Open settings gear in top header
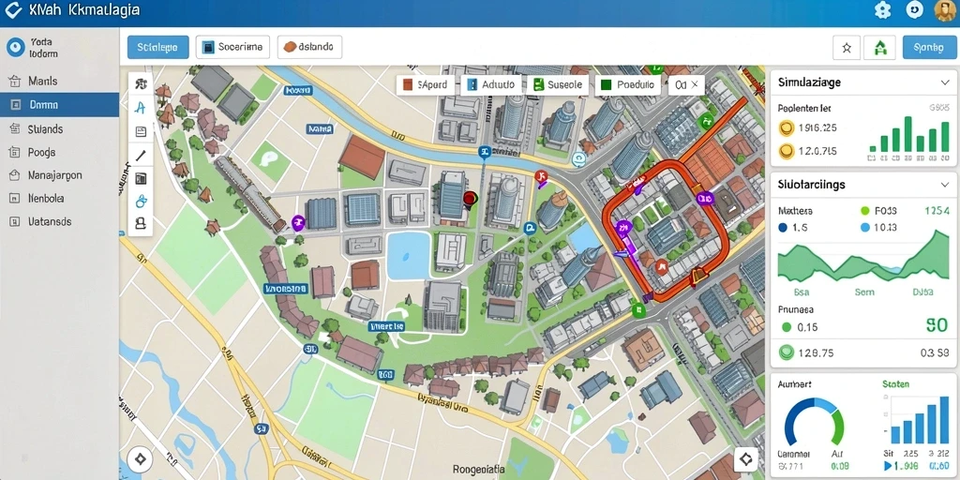 point(882,10)
